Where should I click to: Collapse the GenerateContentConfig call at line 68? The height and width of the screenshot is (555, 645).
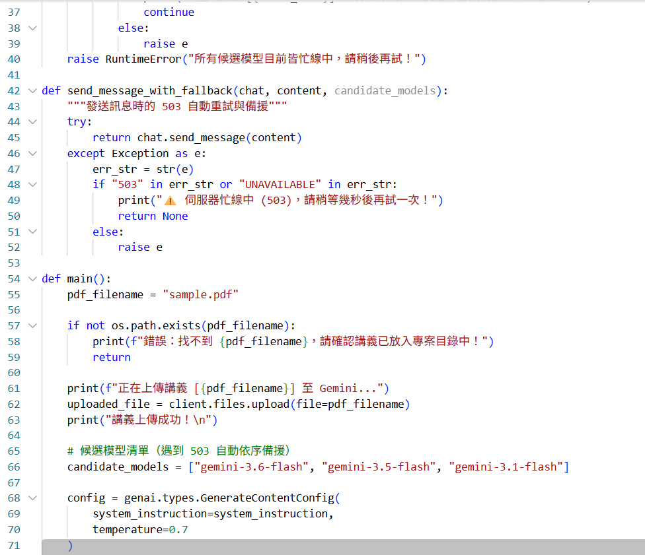click(32, 498)
